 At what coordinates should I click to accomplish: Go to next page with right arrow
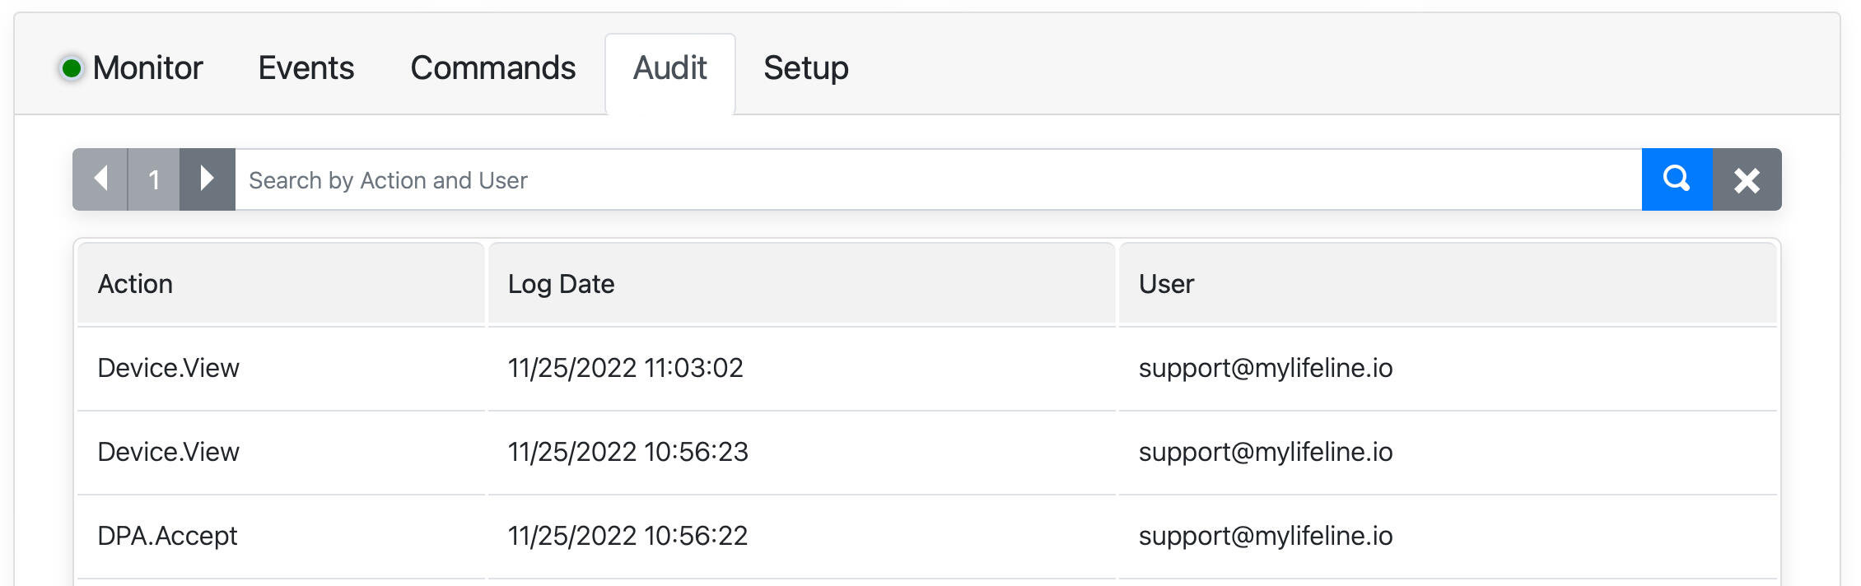point(207,179)
